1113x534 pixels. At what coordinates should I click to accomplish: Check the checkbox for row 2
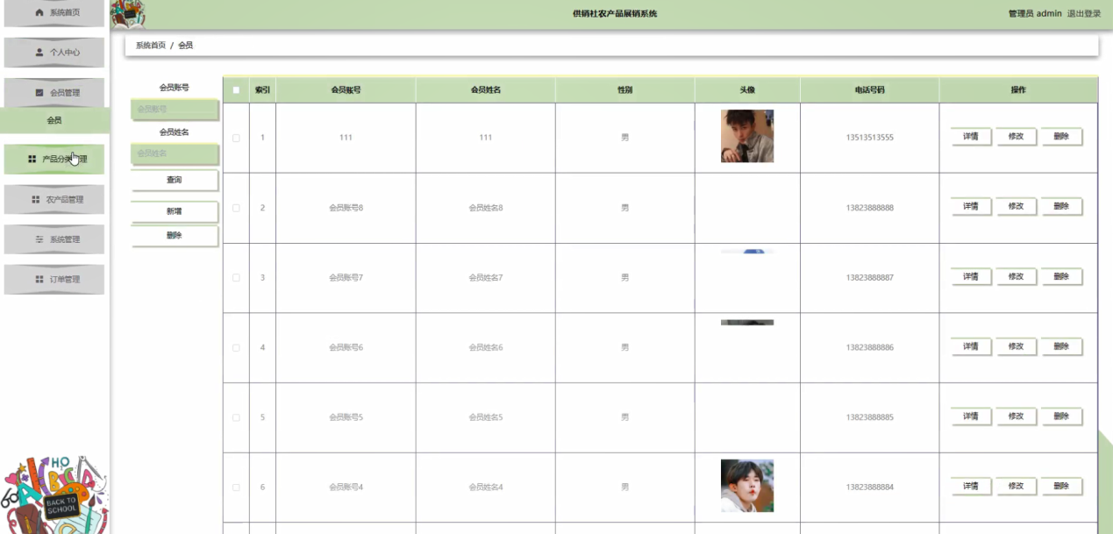click(x=236, y=208)
